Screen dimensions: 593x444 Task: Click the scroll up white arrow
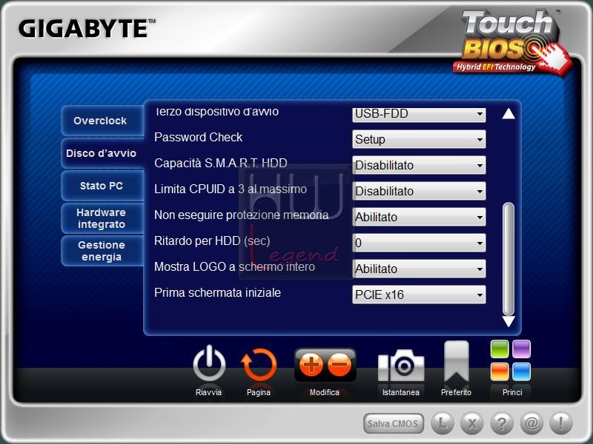[x=508, y=113]
